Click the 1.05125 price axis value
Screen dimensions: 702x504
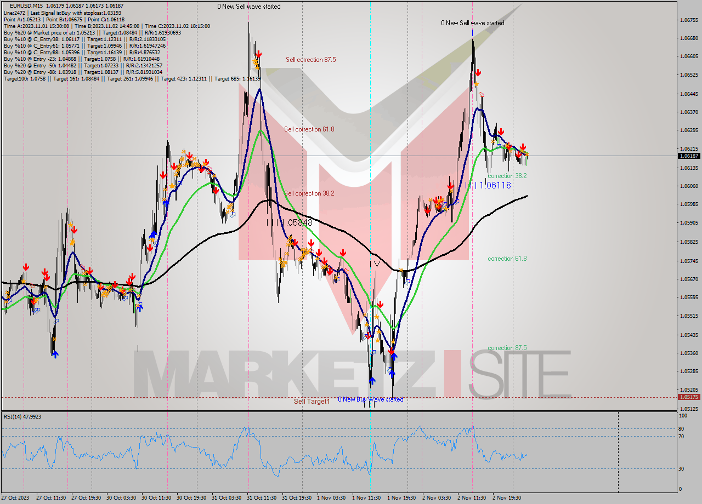tap(689, 409)
